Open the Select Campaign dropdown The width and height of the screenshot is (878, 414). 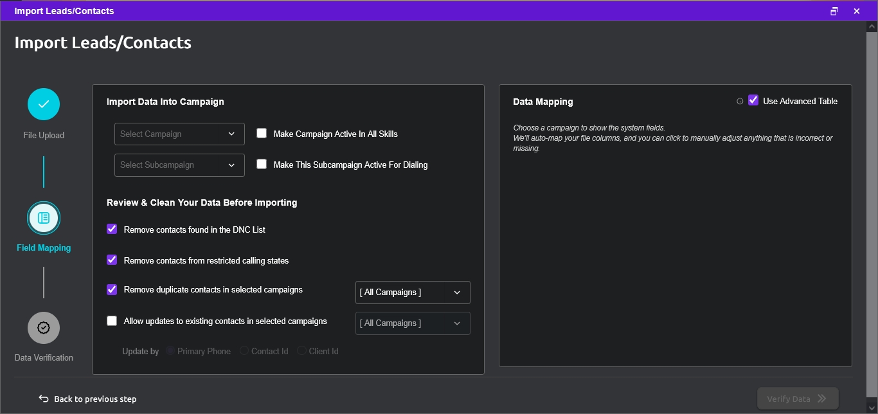pyautogui.click(x=179, y=134)
